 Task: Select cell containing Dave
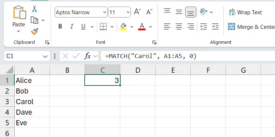click(x=32, y=112)
